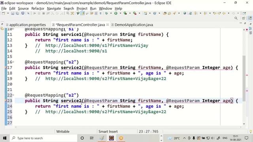The width and height of the screenshot is (253, 142).
Task: Click the Save All toolbar icon
Action: tap(17, 13)
